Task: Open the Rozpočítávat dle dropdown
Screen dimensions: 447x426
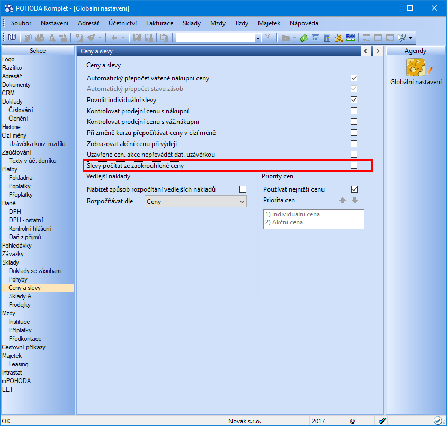Action: click(195, 201)
